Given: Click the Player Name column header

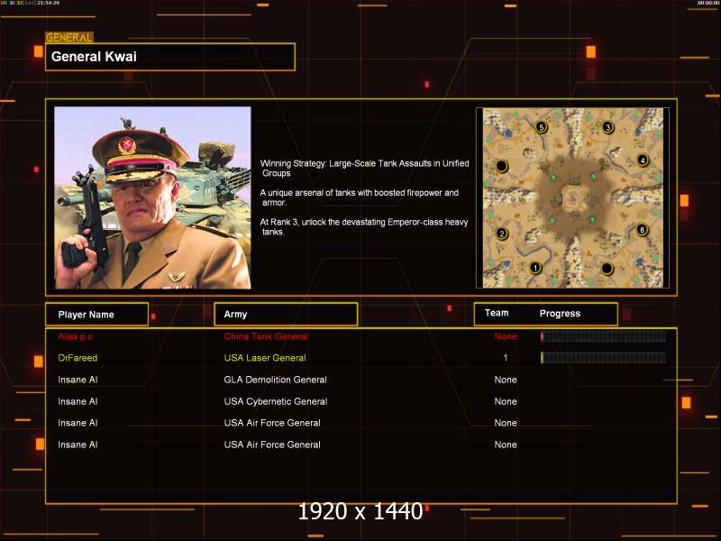Looking at the screenshot, I should tap(97, 315).
